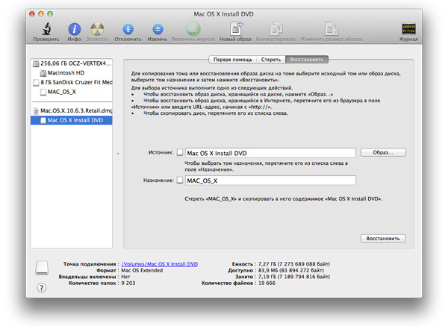Open help with the question mark button
Screen dimensions: 448x326
pos(42,287)
